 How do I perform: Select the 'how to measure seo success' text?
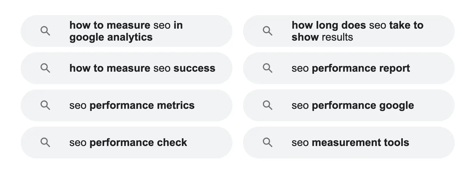click(x=142, y=68)
